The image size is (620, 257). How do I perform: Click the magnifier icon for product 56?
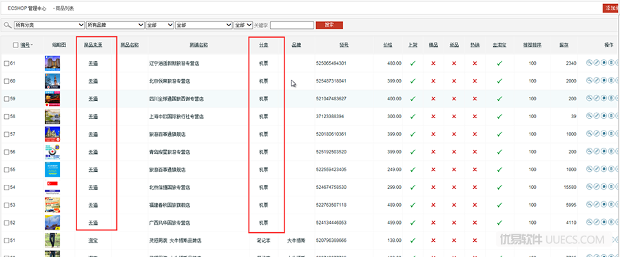coord(589,151)
